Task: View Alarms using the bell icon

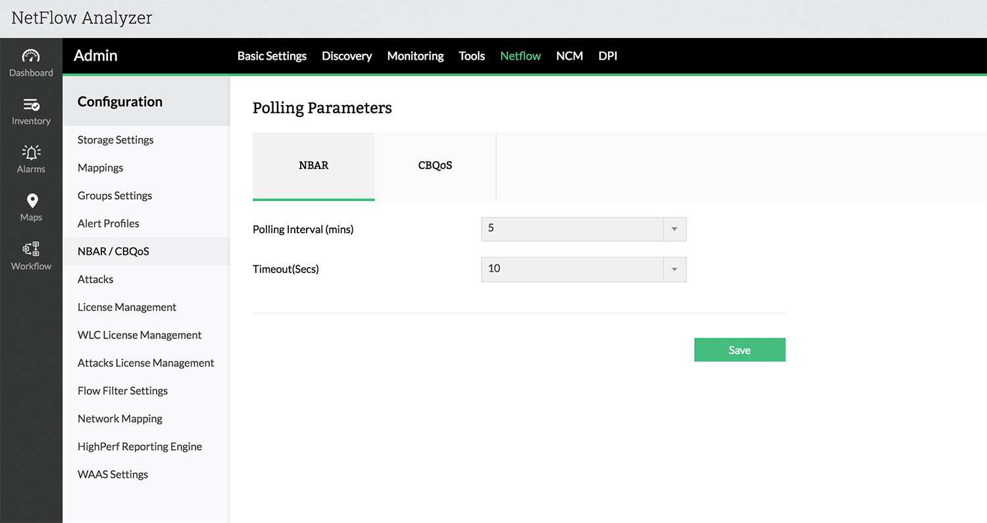Action: (31, 158)
